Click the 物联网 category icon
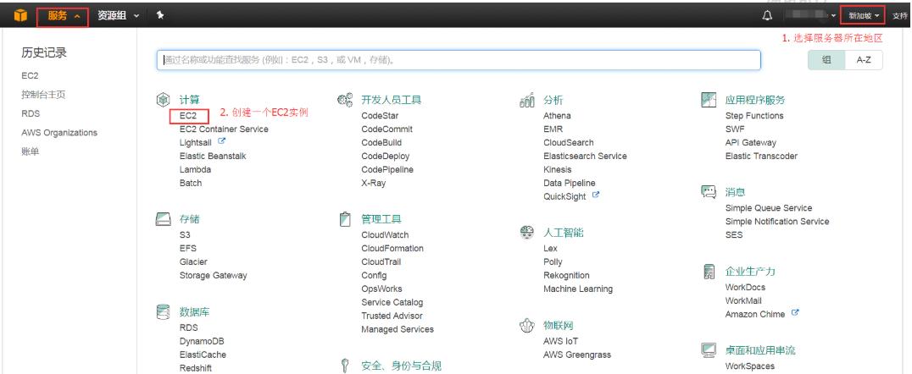The image size is (912, 374). (526, 326)
